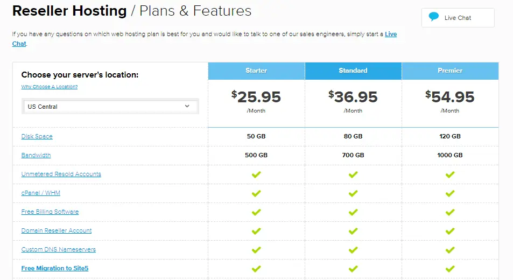Screen dimensions: 513x280
Task: Click Standard plan cPanel / WHM checkmark
Action: tap(353, 194)
